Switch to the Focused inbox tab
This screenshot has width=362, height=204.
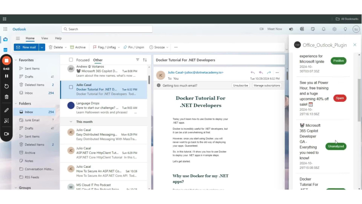coord(83,60)
